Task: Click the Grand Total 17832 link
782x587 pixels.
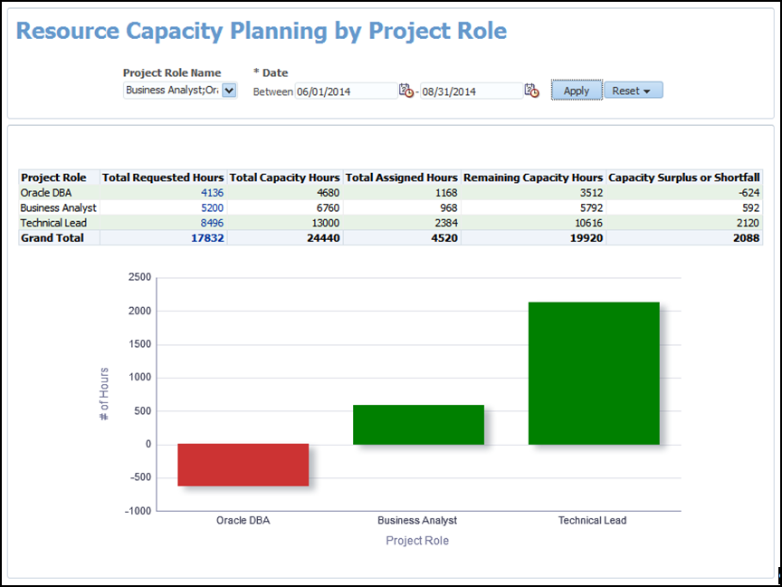Action: pos(207,237)
